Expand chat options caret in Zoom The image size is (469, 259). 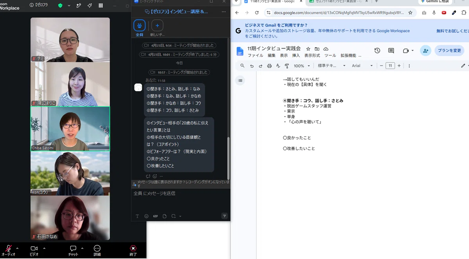pos(82,248)
